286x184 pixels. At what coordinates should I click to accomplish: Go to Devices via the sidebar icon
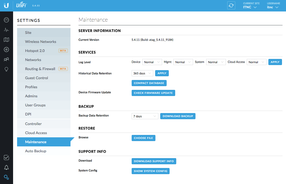pyautogui.click(x=6, y=50)
